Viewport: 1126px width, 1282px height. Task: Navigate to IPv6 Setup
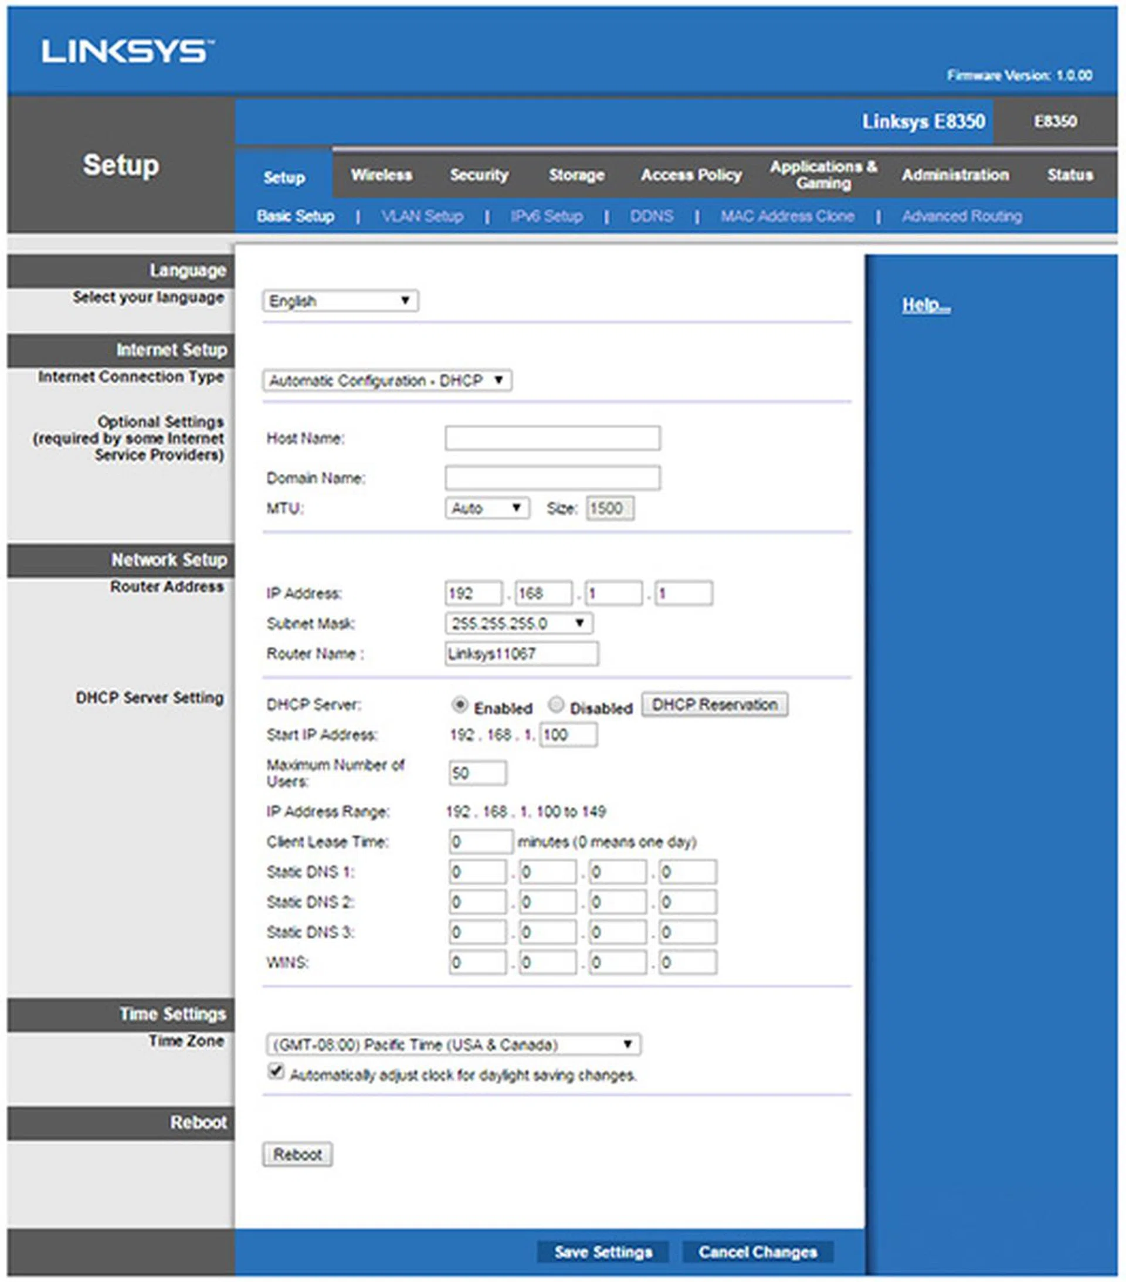(x=547, y=216)
